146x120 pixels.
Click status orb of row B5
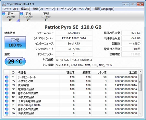[x=7, y=109]
